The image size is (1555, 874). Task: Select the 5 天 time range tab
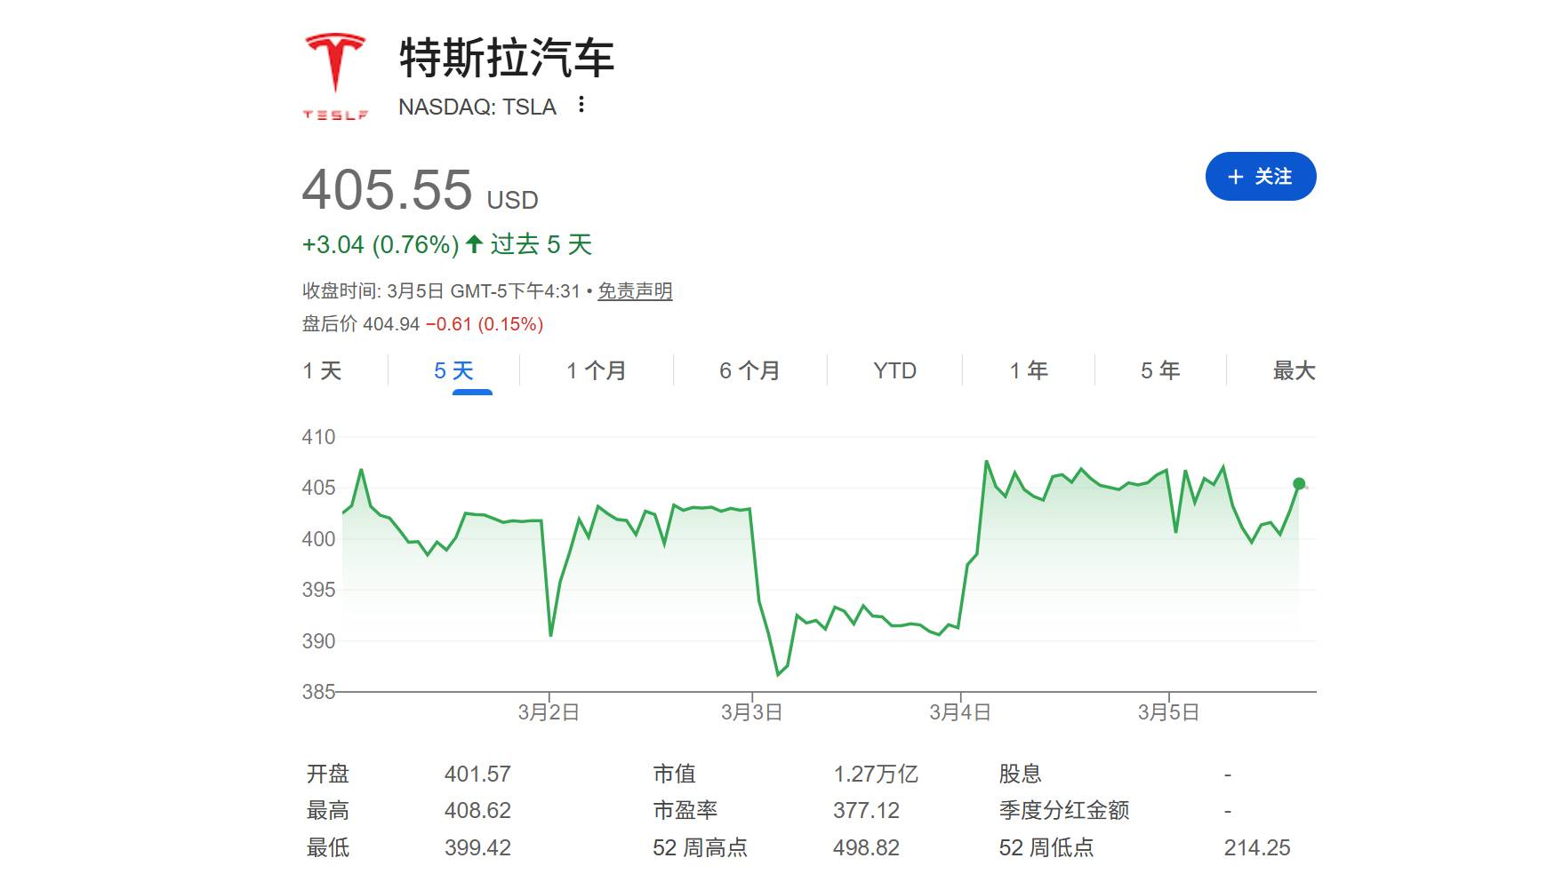(453, 370)
